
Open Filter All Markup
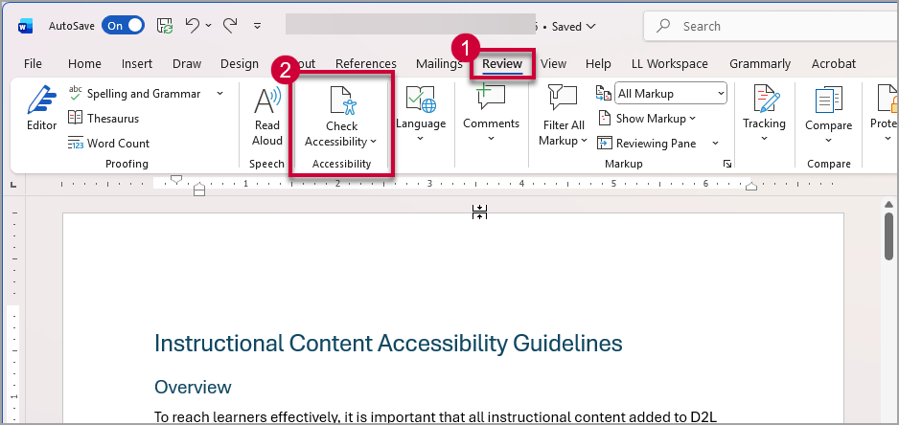[x=564, y=117]
